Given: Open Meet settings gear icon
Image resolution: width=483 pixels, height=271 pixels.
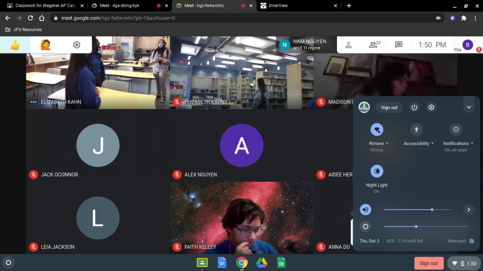Looking at the screenshot, I should [x=77, y=45].
